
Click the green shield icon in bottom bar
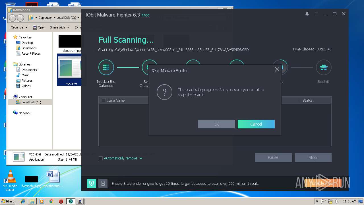tap(91, 183)
